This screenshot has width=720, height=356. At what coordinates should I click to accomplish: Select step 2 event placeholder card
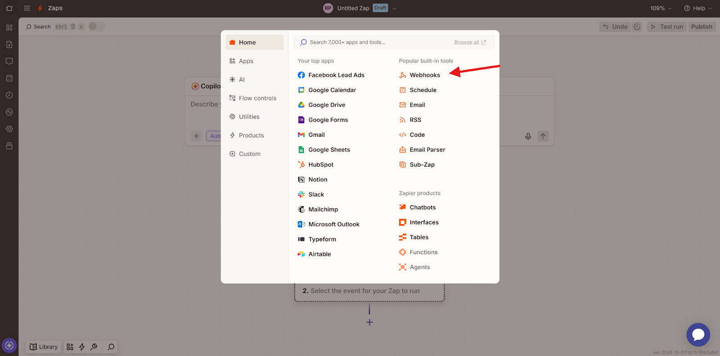(369, 291)
